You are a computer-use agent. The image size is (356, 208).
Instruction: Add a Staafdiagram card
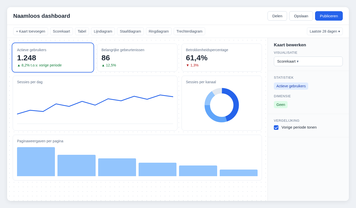130,31
